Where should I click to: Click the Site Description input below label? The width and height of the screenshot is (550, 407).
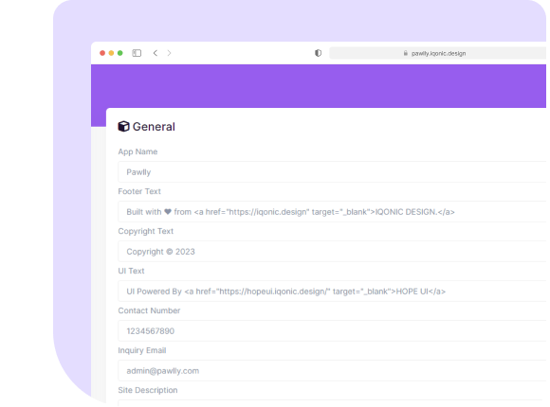(x=332, y=403)
